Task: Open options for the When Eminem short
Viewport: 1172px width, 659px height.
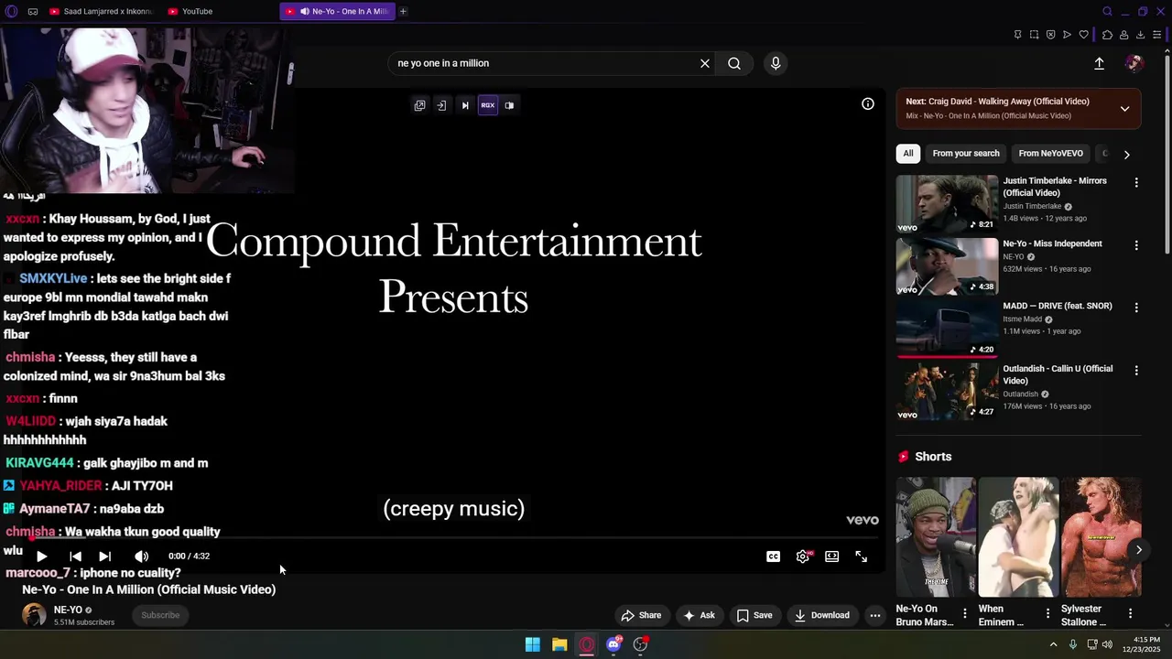Action: (1047, 613)
